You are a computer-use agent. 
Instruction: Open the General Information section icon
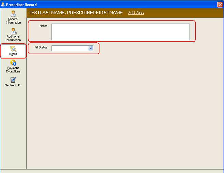[x=13, y=14]
